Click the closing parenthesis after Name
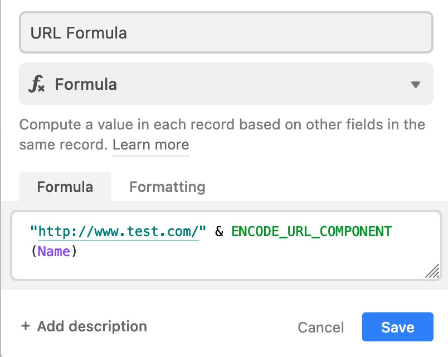Image resolution: width=448 pixels, height=357 pixels. 74,252
